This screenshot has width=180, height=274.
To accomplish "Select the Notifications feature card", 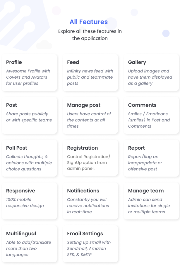I will (x=90, y=201).
